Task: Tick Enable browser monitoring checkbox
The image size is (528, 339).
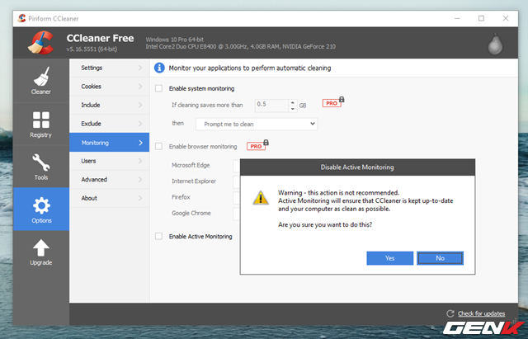Action: click(x=158, y=147)
